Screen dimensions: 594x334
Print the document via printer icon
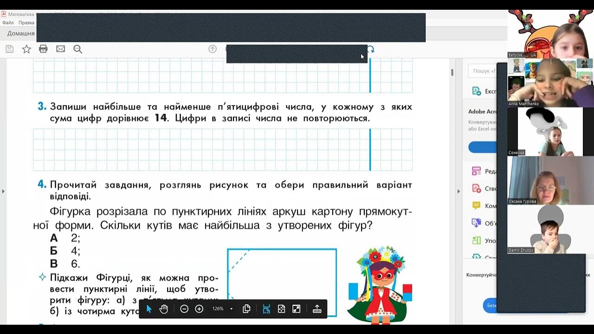tap(43, 49)
